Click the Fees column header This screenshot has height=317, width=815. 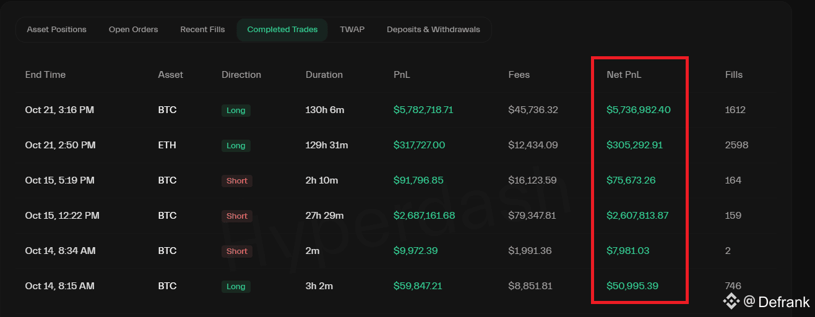(x=519, y=75)
